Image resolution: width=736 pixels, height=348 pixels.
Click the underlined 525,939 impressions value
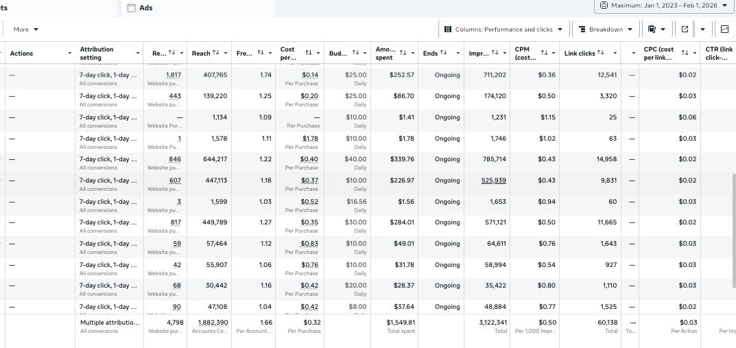point(493,181)
